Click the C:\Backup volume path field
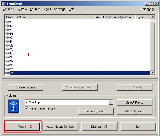 (x=67, y=102)
